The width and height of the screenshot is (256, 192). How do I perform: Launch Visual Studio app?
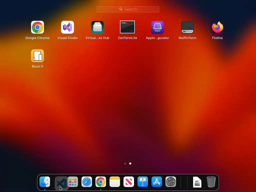point(67,27)
